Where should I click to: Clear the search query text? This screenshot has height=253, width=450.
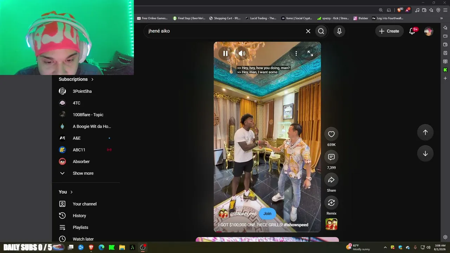click(x=308, y=31)
